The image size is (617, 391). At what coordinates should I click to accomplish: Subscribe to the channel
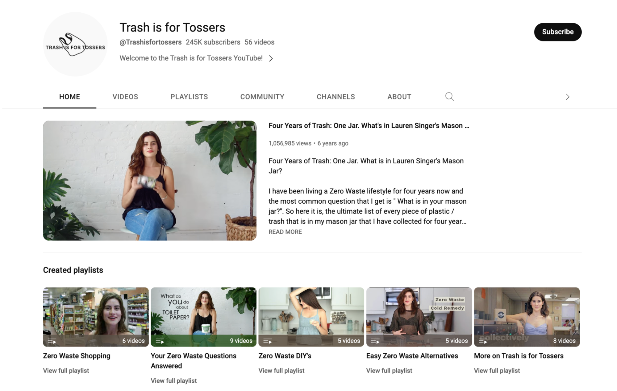(558, 32)
